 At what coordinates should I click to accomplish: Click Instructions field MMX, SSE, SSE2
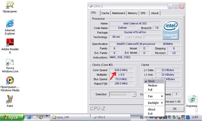(145, 57)
